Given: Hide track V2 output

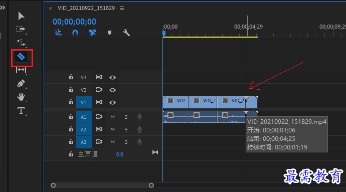Looking at the screenshot, I should [x=112, y=90].
